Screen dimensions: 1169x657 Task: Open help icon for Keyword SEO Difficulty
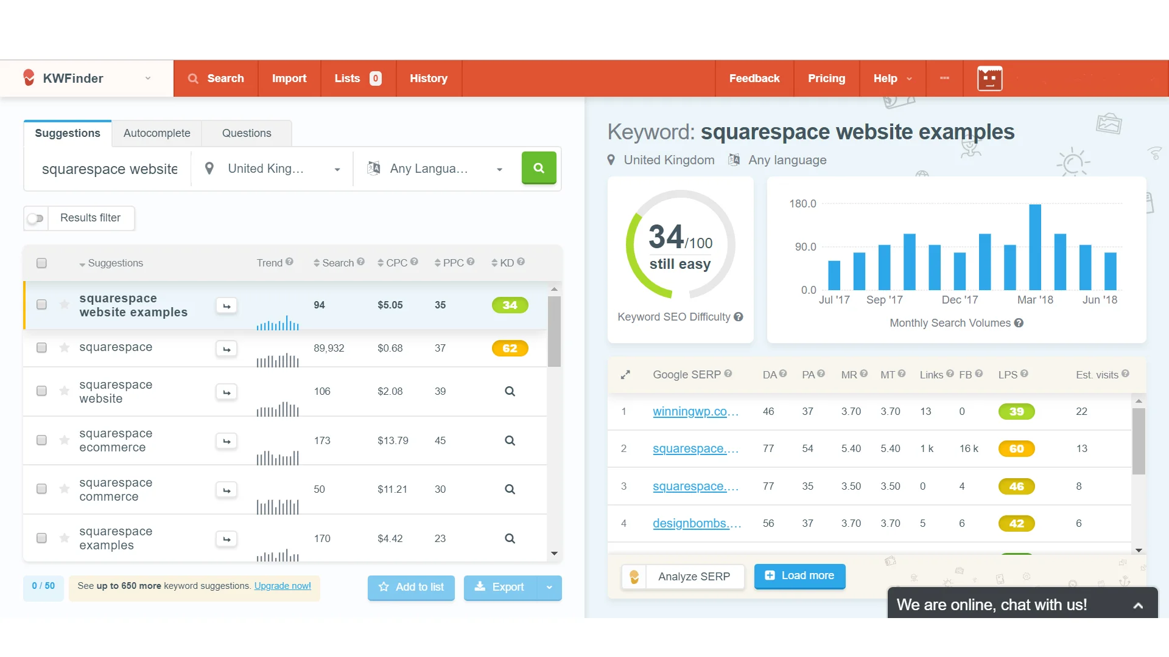(x=739, y=317)
